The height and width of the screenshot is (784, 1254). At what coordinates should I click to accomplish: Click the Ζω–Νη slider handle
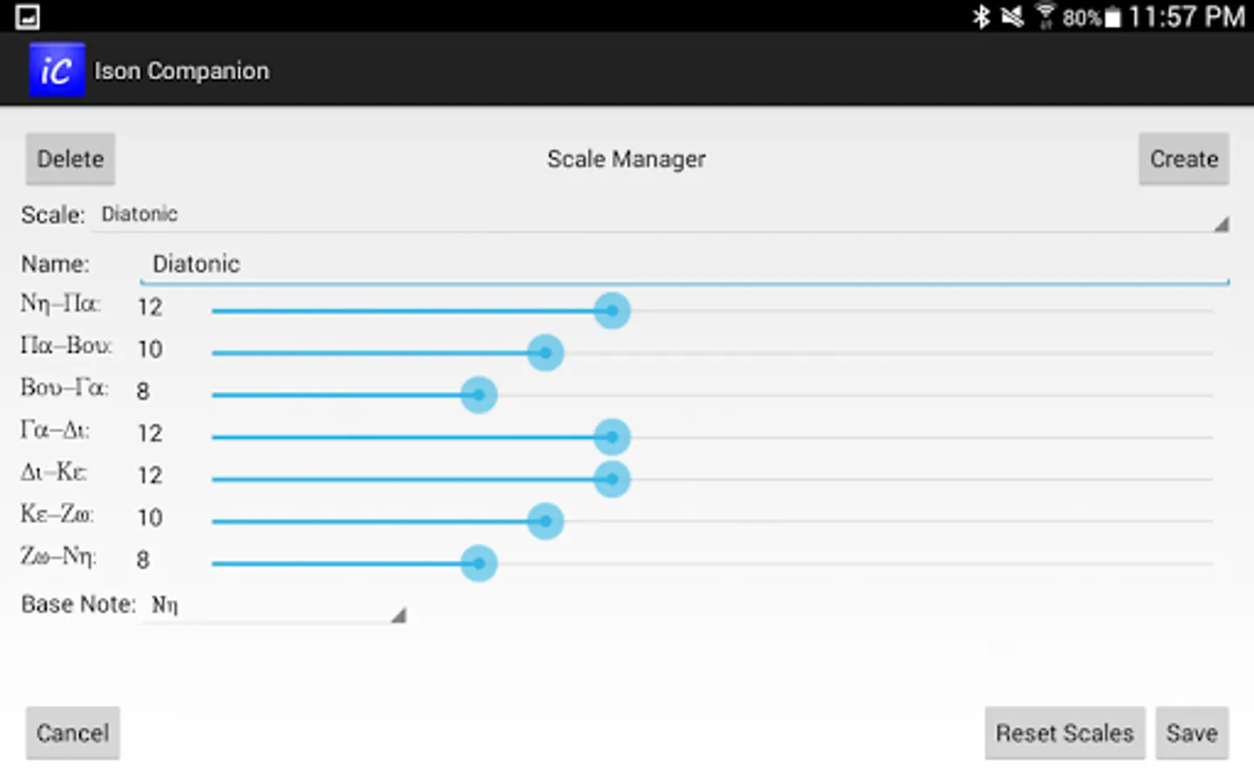(479, 564)
